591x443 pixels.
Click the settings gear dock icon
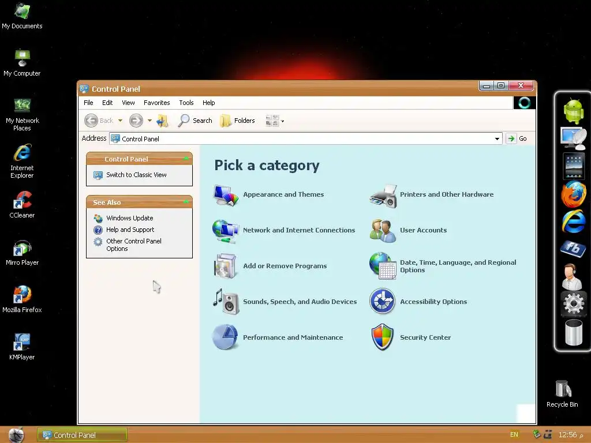tap(573, 303)
